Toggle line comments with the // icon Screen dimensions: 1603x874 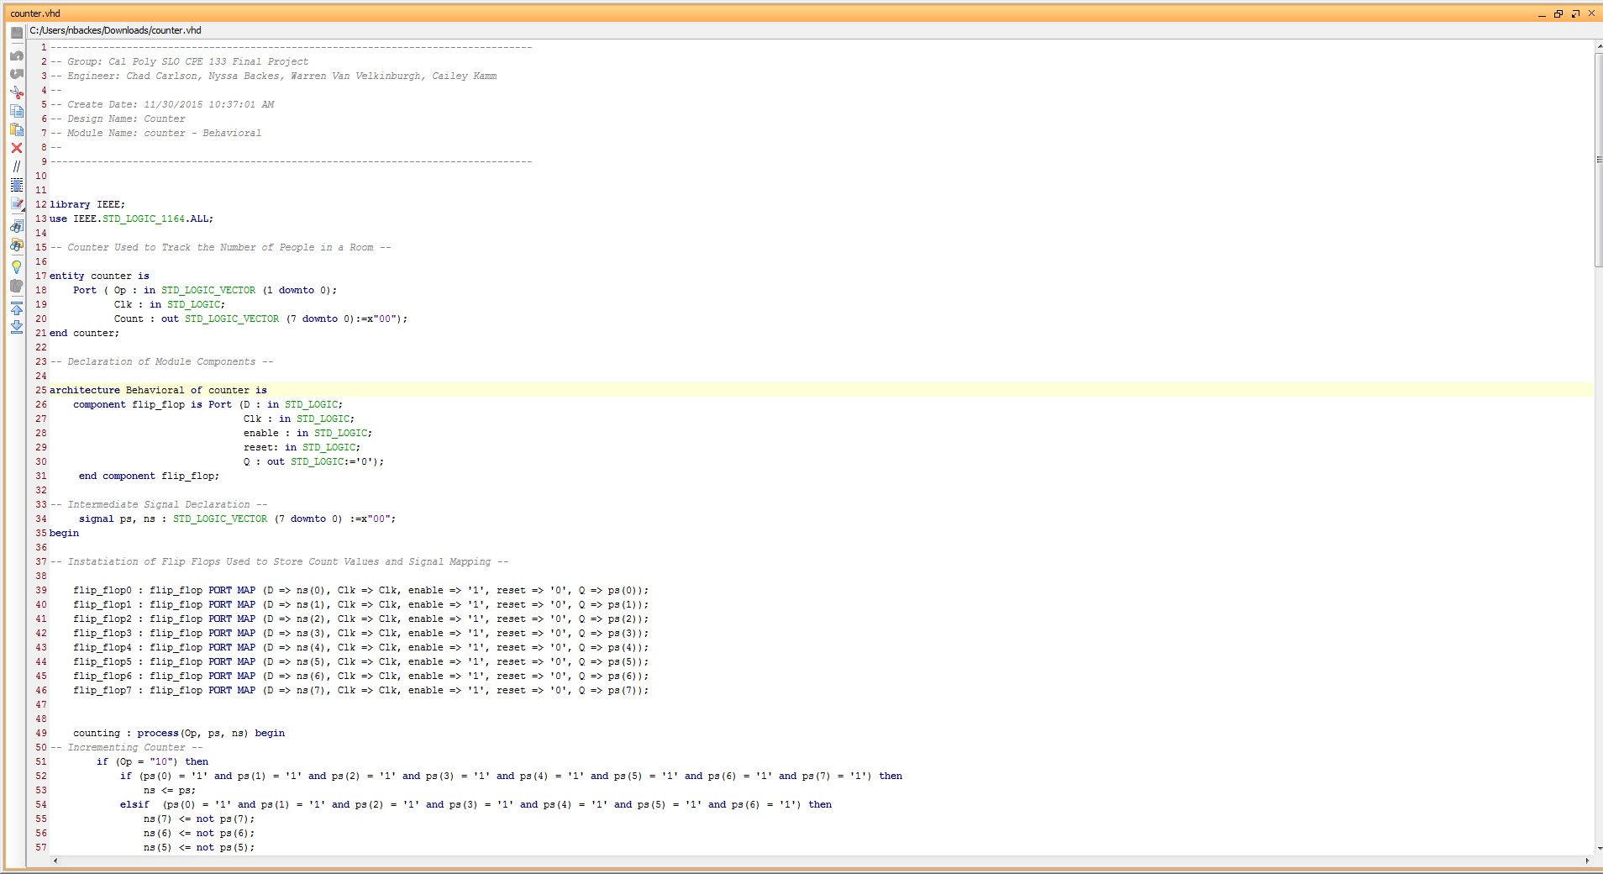[17, 166]
